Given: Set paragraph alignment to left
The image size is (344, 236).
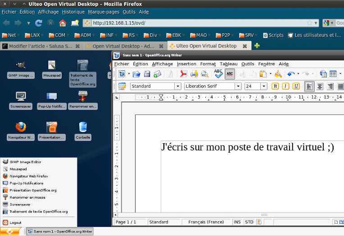Looking at the screenshot, I should [x=309, y=86].
